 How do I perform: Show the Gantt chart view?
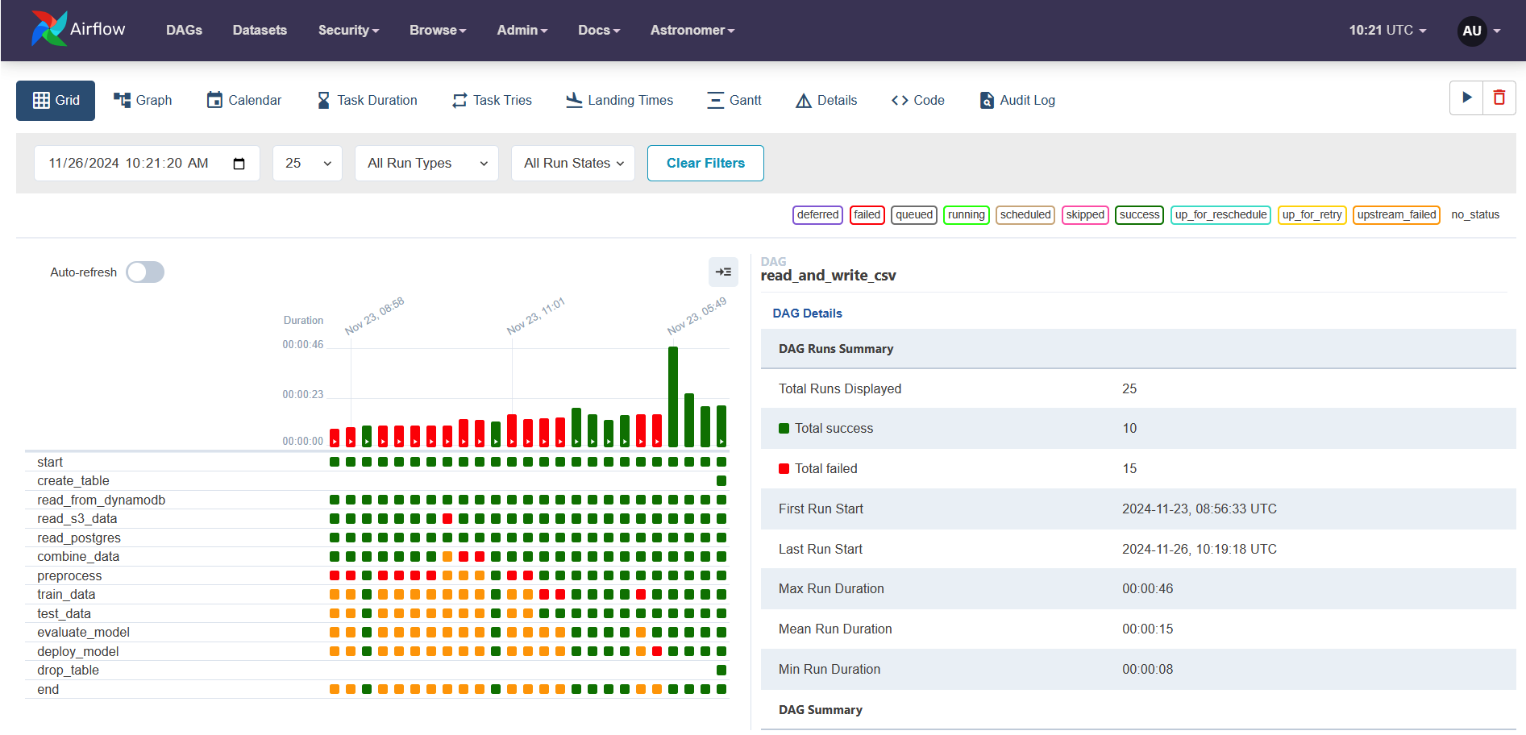tap(734, 101)
